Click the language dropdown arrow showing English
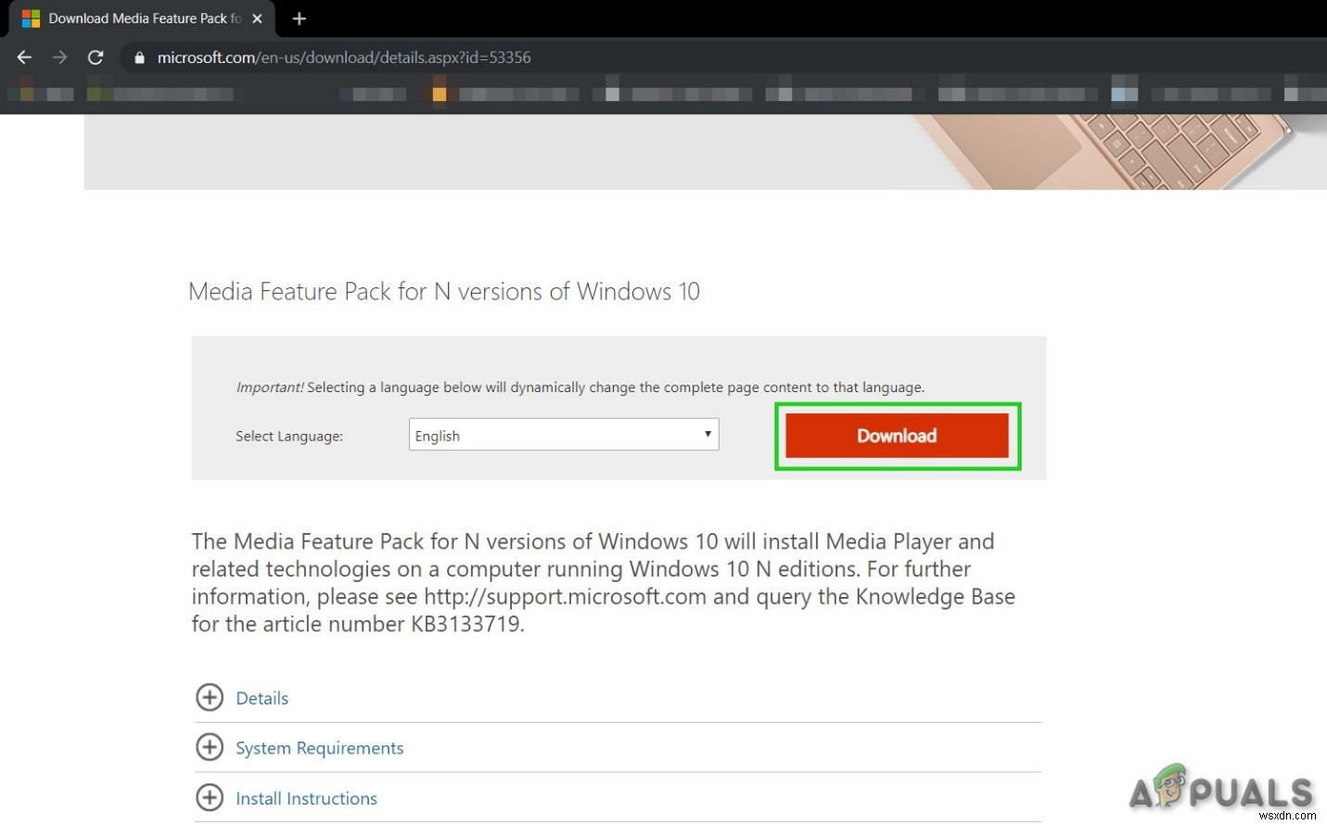Screen dimensions: 1327x825 point(708,434)
